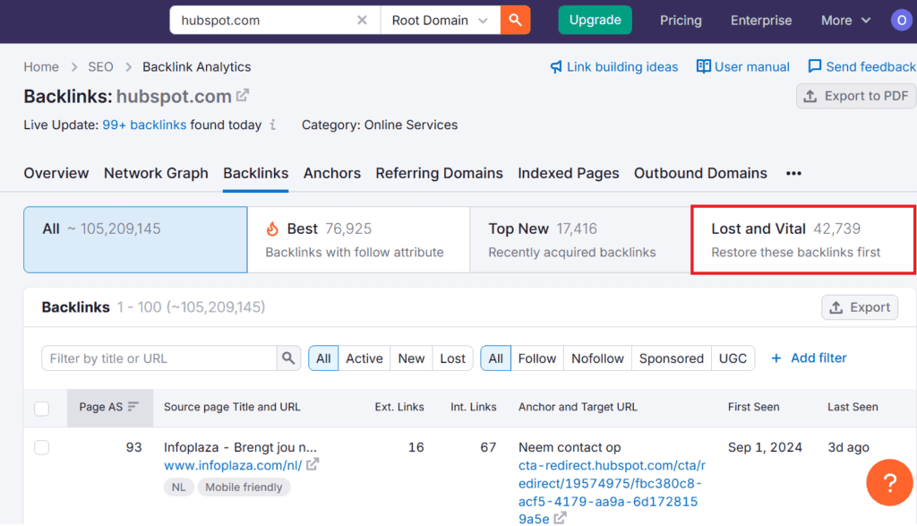Open the Root Domain dropdown

(x=440, y=19)
